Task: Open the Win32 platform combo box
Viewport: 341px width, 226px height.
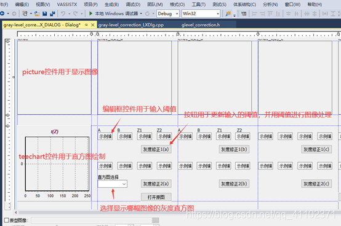Action: (x=201, y=14)
